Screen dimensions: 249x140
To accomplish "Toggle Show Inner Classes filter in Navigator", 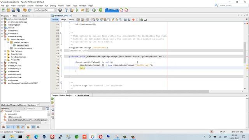I will [23, 127].
